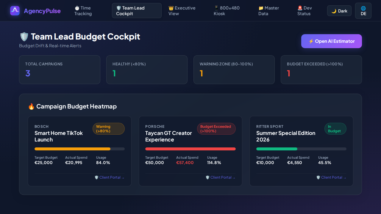The width and height of the screenshot is (381, 214).
Task: Select the Summer Special Edition 2026 title
Action: [286, 136]
